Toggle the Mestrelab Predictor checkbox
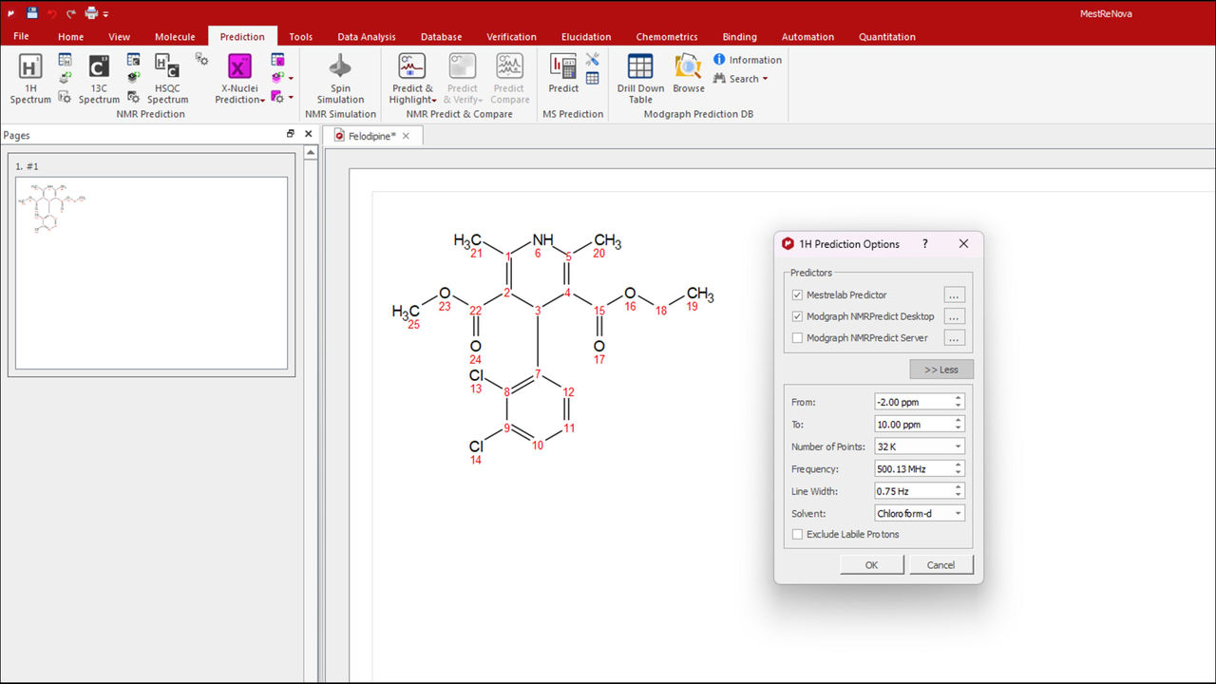This screenshot has height=684, width=1216. [797, 295]
